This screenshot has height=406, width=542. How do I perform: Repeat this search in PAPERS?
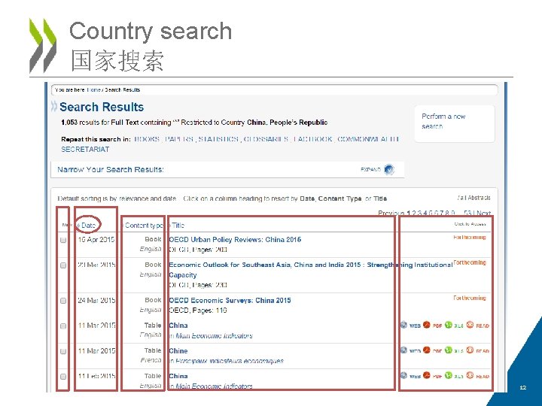(x=178, y=139)
